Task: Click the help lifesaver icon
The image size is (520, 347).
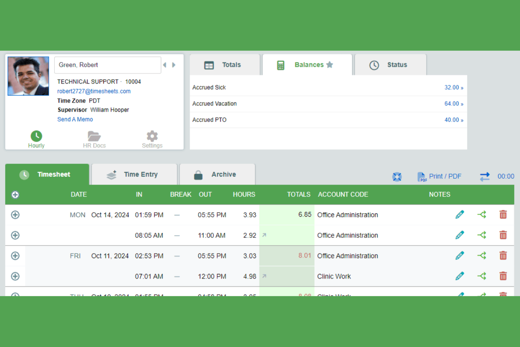Action: pyautogui.click(x=397, y=176)
